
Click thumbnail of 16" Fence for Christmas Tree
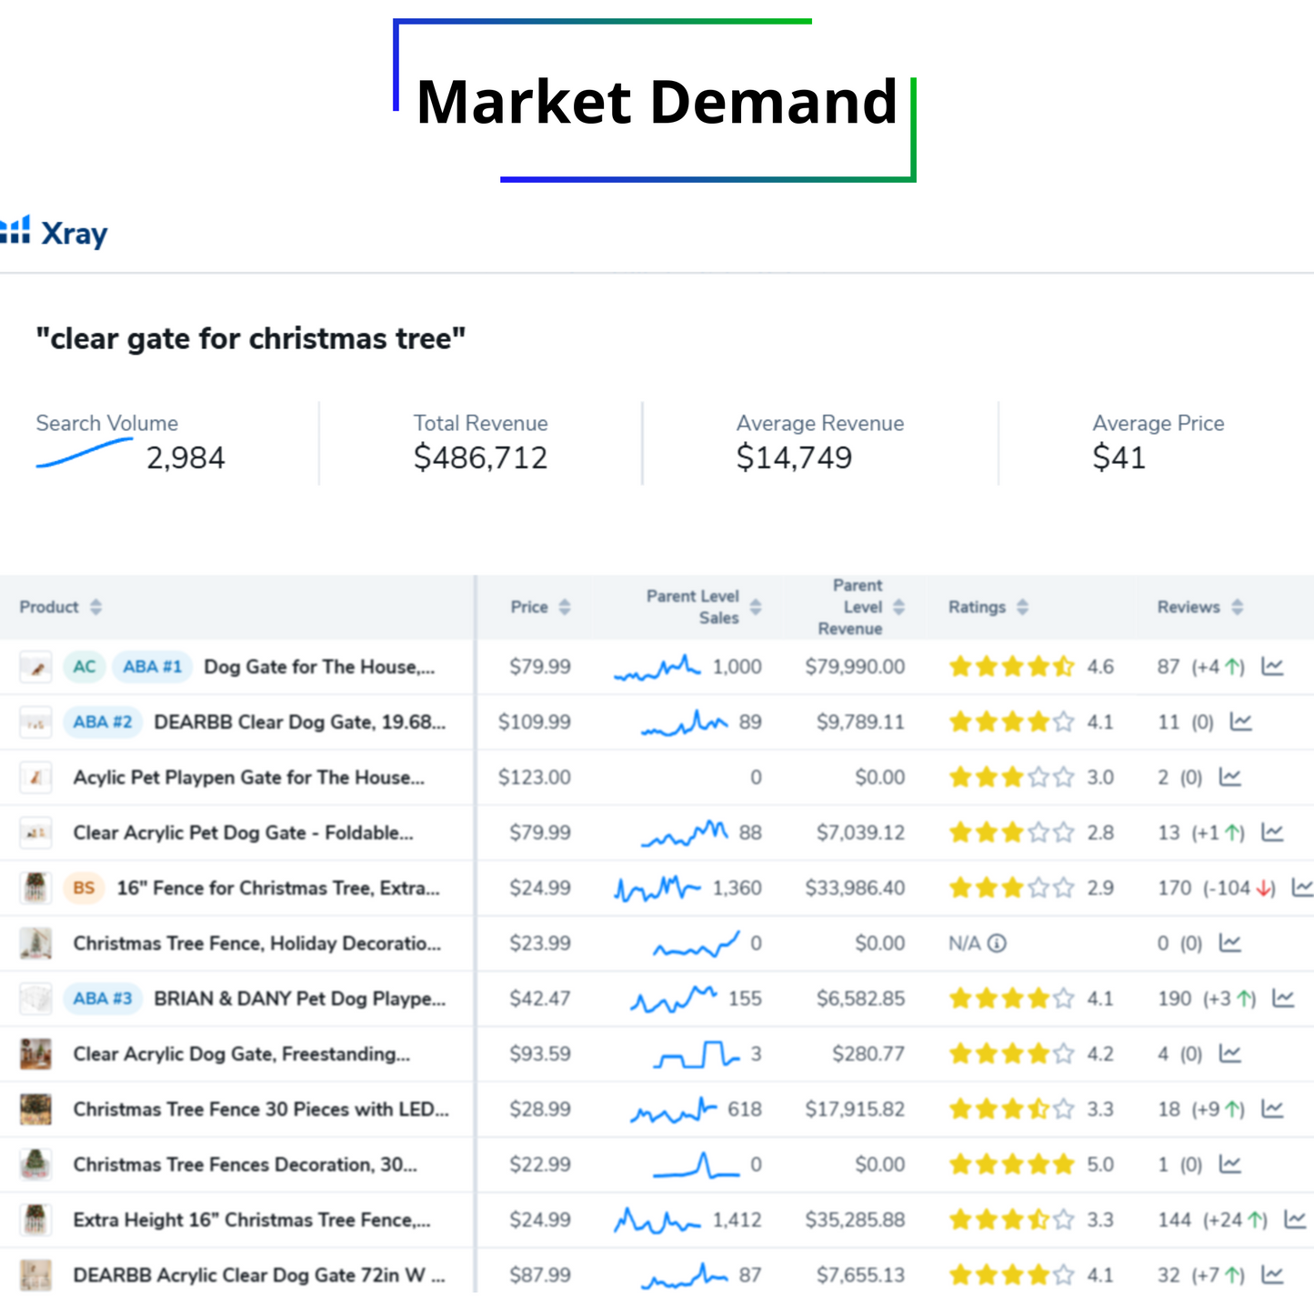tap(35, 888)
